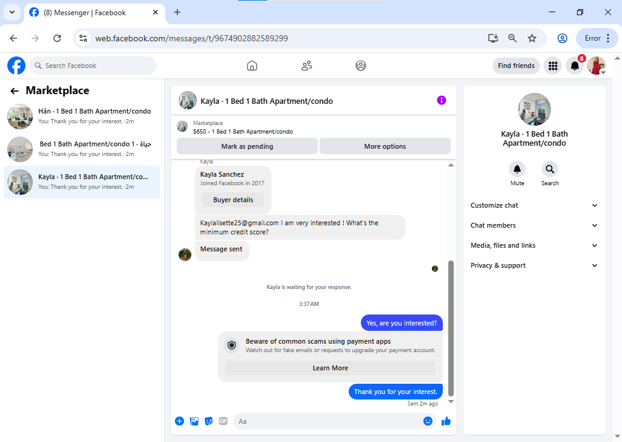Expand Customize chat section
622x442 pixels.
[534, 205]
